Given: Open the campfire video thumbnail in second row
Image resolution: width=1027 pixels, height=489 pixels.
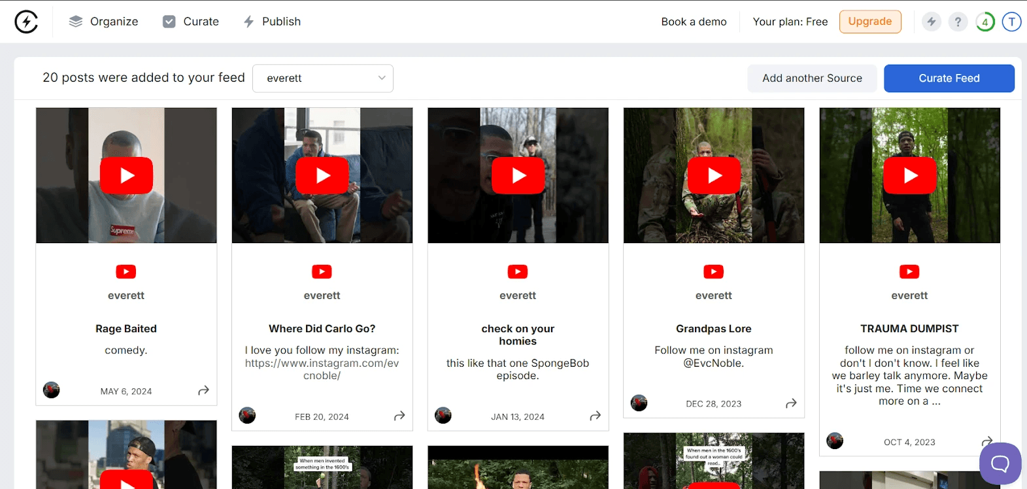Looking at the screenshot, I should click(518, 467).
